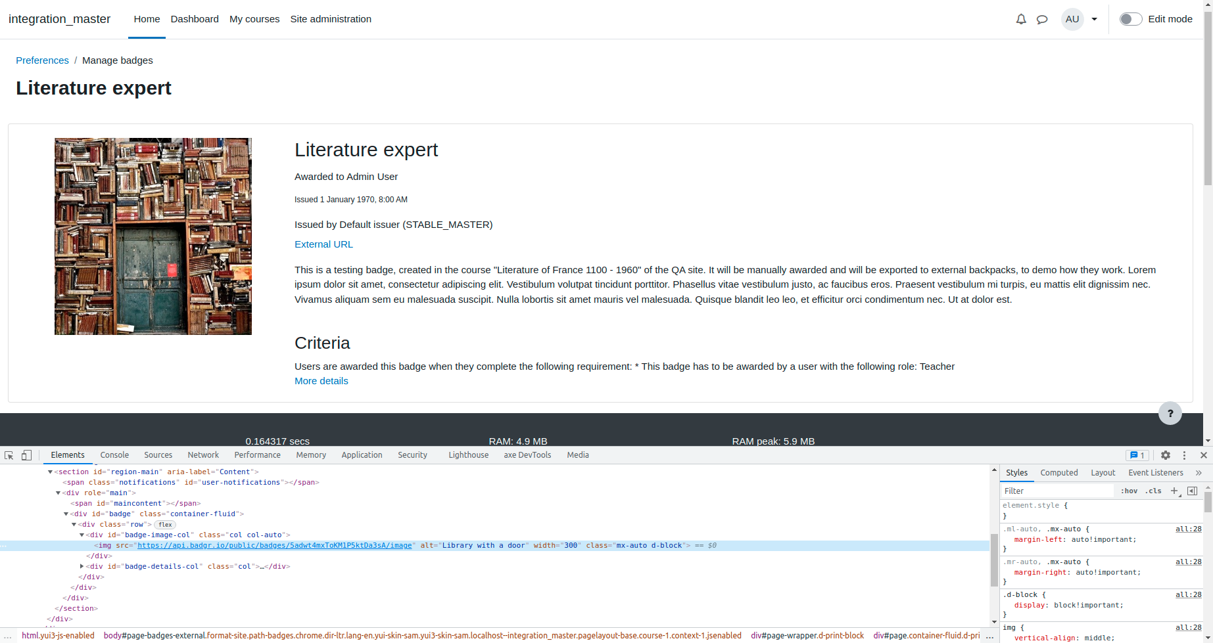
Task: Open all:28 source for .ml-auto rule
Action: (1189, 529)
